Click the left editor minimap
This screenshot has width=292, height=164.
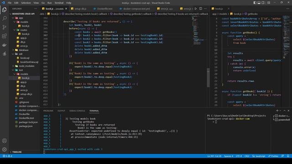(x=198, y=31)
